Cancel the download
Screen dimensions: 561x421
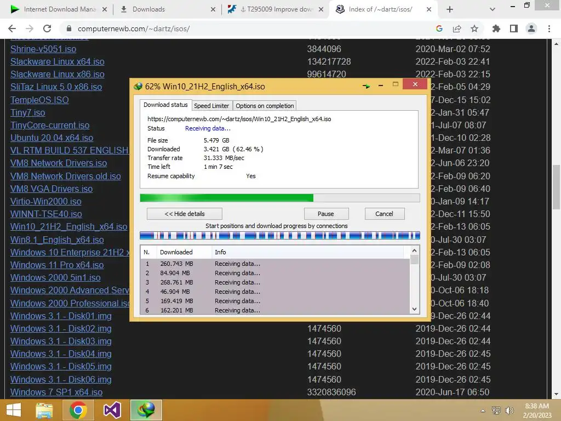[x=384, y=214]
